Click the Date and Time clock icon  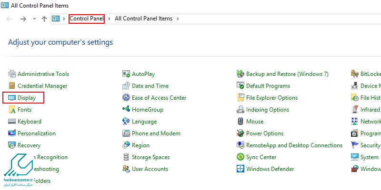[126, 86]
